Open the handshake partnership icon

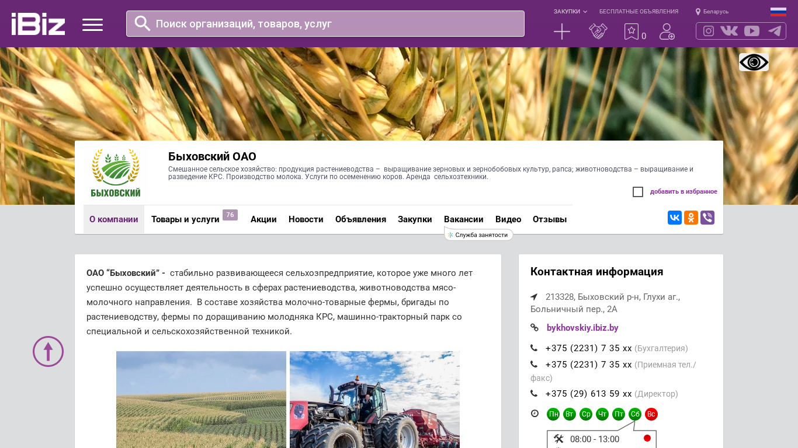(x=598, y=32)
